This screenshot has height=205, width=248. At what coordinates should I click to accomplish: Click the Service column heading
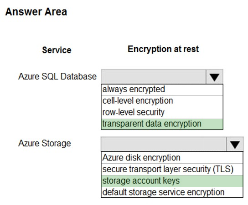pos(57,50)
